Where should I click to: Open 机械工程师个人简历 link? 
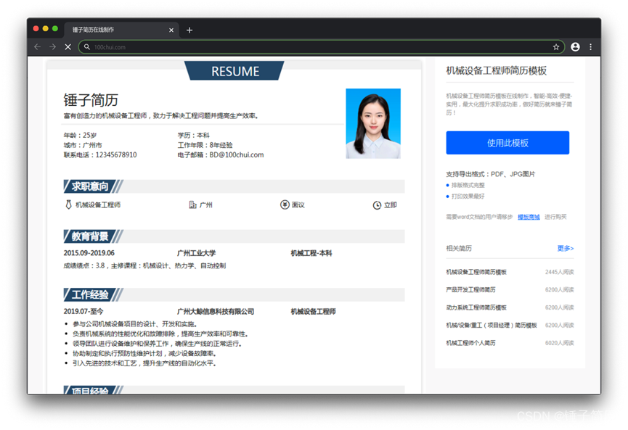pyautogui.click(x=470, y=343)
